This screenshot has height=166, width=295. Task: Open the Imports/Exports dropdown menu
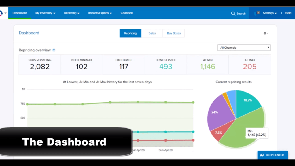(x=100, y=13)
